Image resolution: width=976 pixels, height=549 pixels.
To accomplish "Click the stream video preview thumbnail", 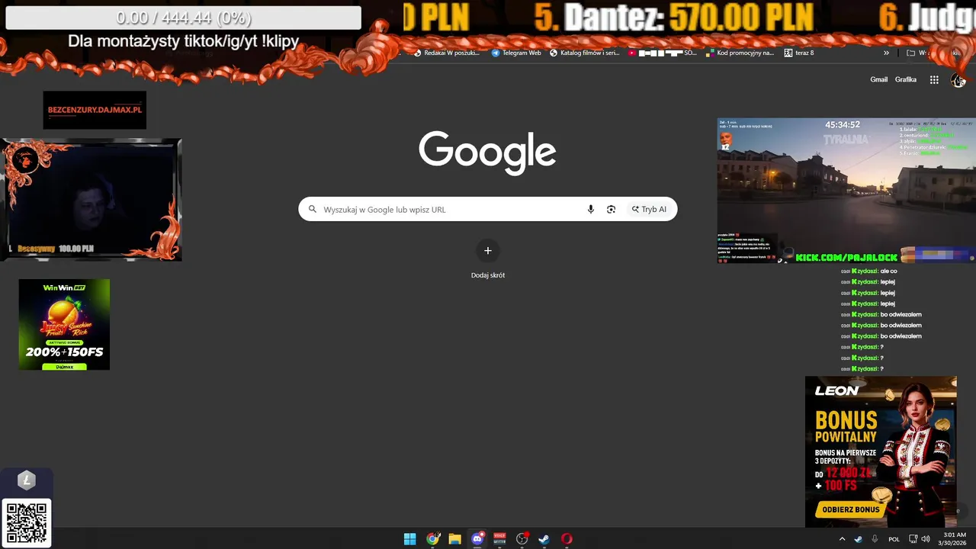I will (x=846, y=191).
